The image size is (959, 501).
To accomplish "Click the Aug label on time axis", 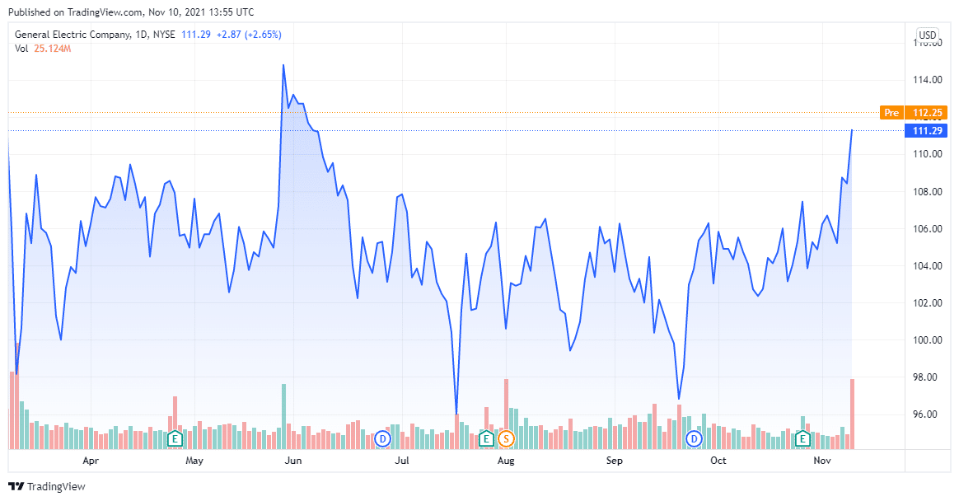I will coord(506,461).
